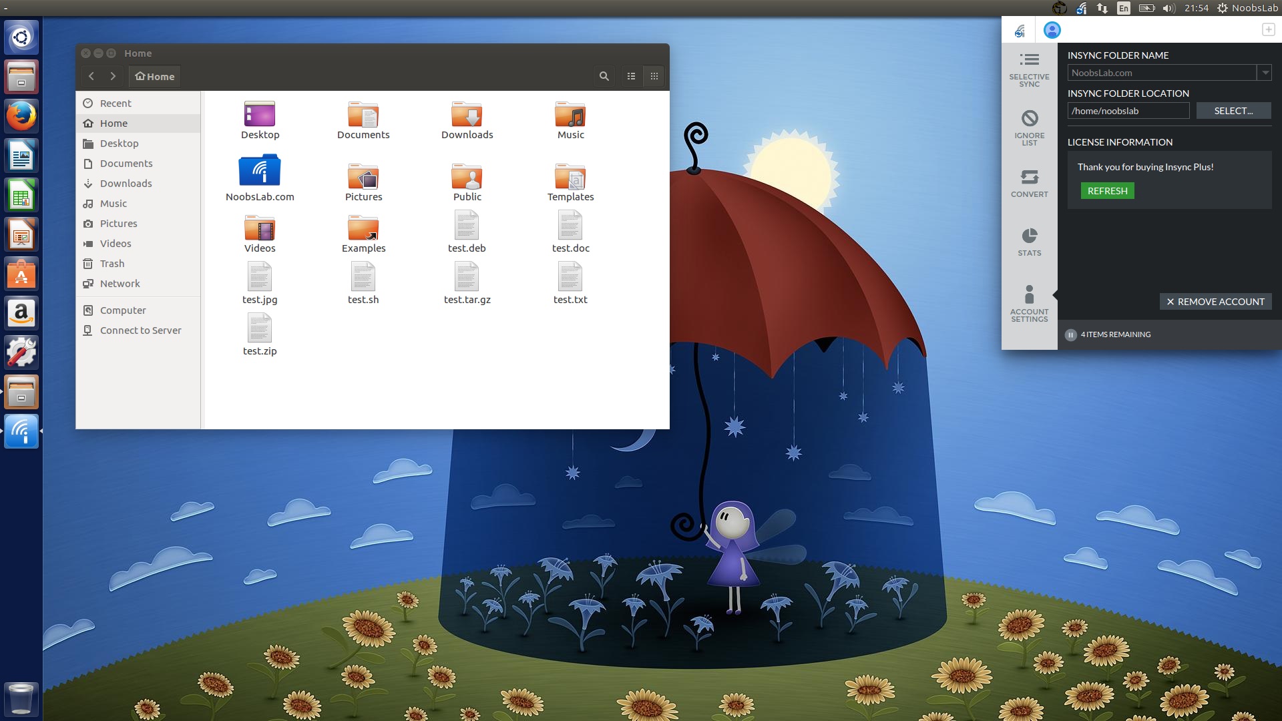
Task: Click the search icon in the file manager
Action: point(604,76)
